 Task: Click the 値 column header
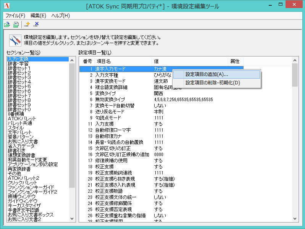190,61
